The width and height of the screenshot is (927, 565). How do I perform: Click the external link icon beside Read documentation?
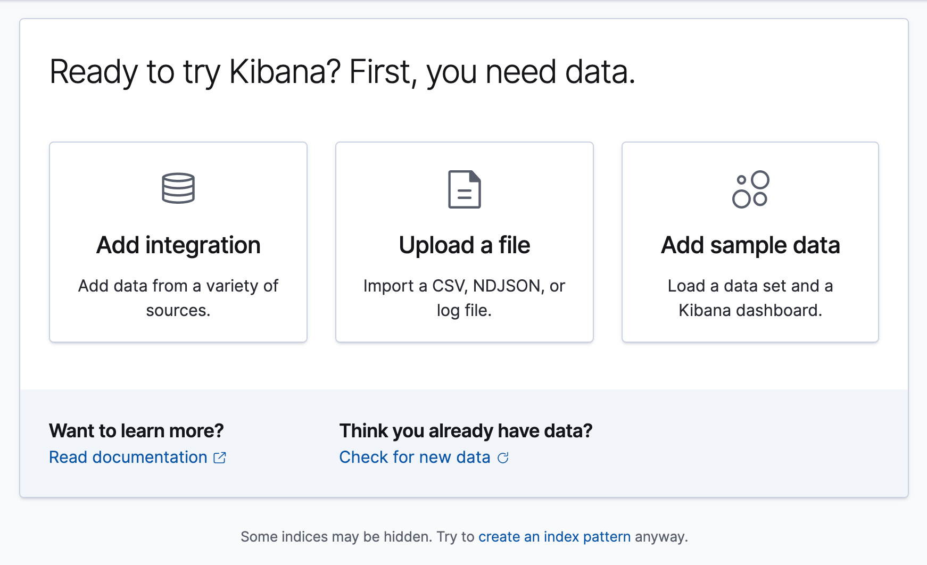point(220,458)
